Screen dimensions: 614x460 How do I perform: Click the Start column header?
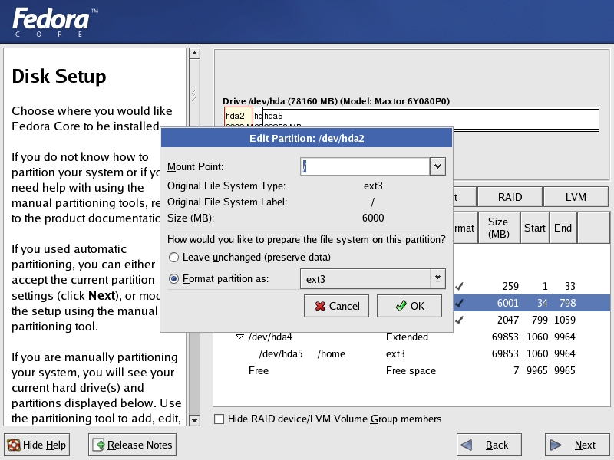pyautogui.click(x=534, y=228)
